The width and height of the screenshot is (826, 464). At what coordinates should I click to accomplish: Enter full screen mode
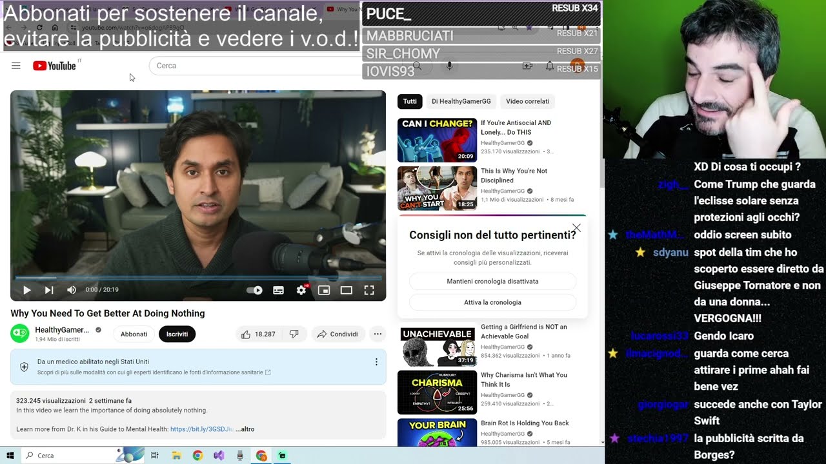click(x=369, y=290)
